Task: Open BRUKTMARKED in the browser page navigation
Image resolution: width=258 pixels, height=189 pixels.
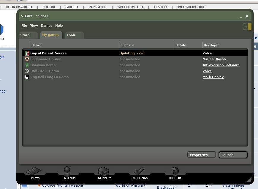Action: click(x=19, y=7)
